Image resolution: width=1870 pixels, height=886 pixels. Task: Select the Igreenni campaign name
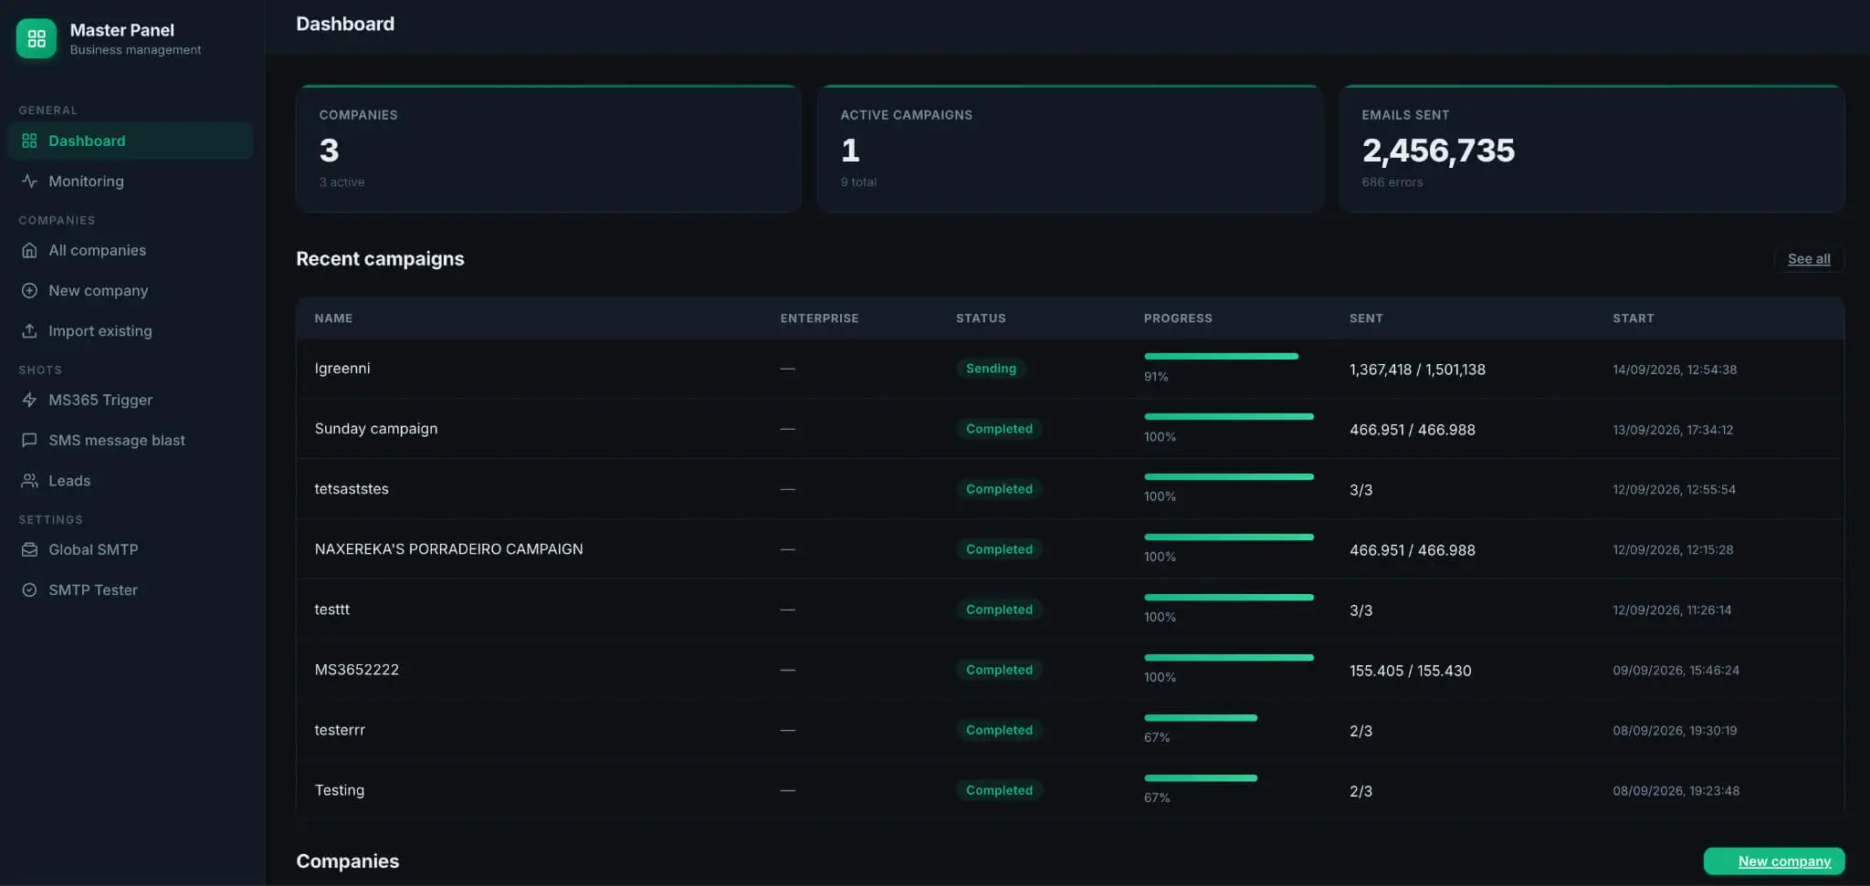(x=342, y=368)
